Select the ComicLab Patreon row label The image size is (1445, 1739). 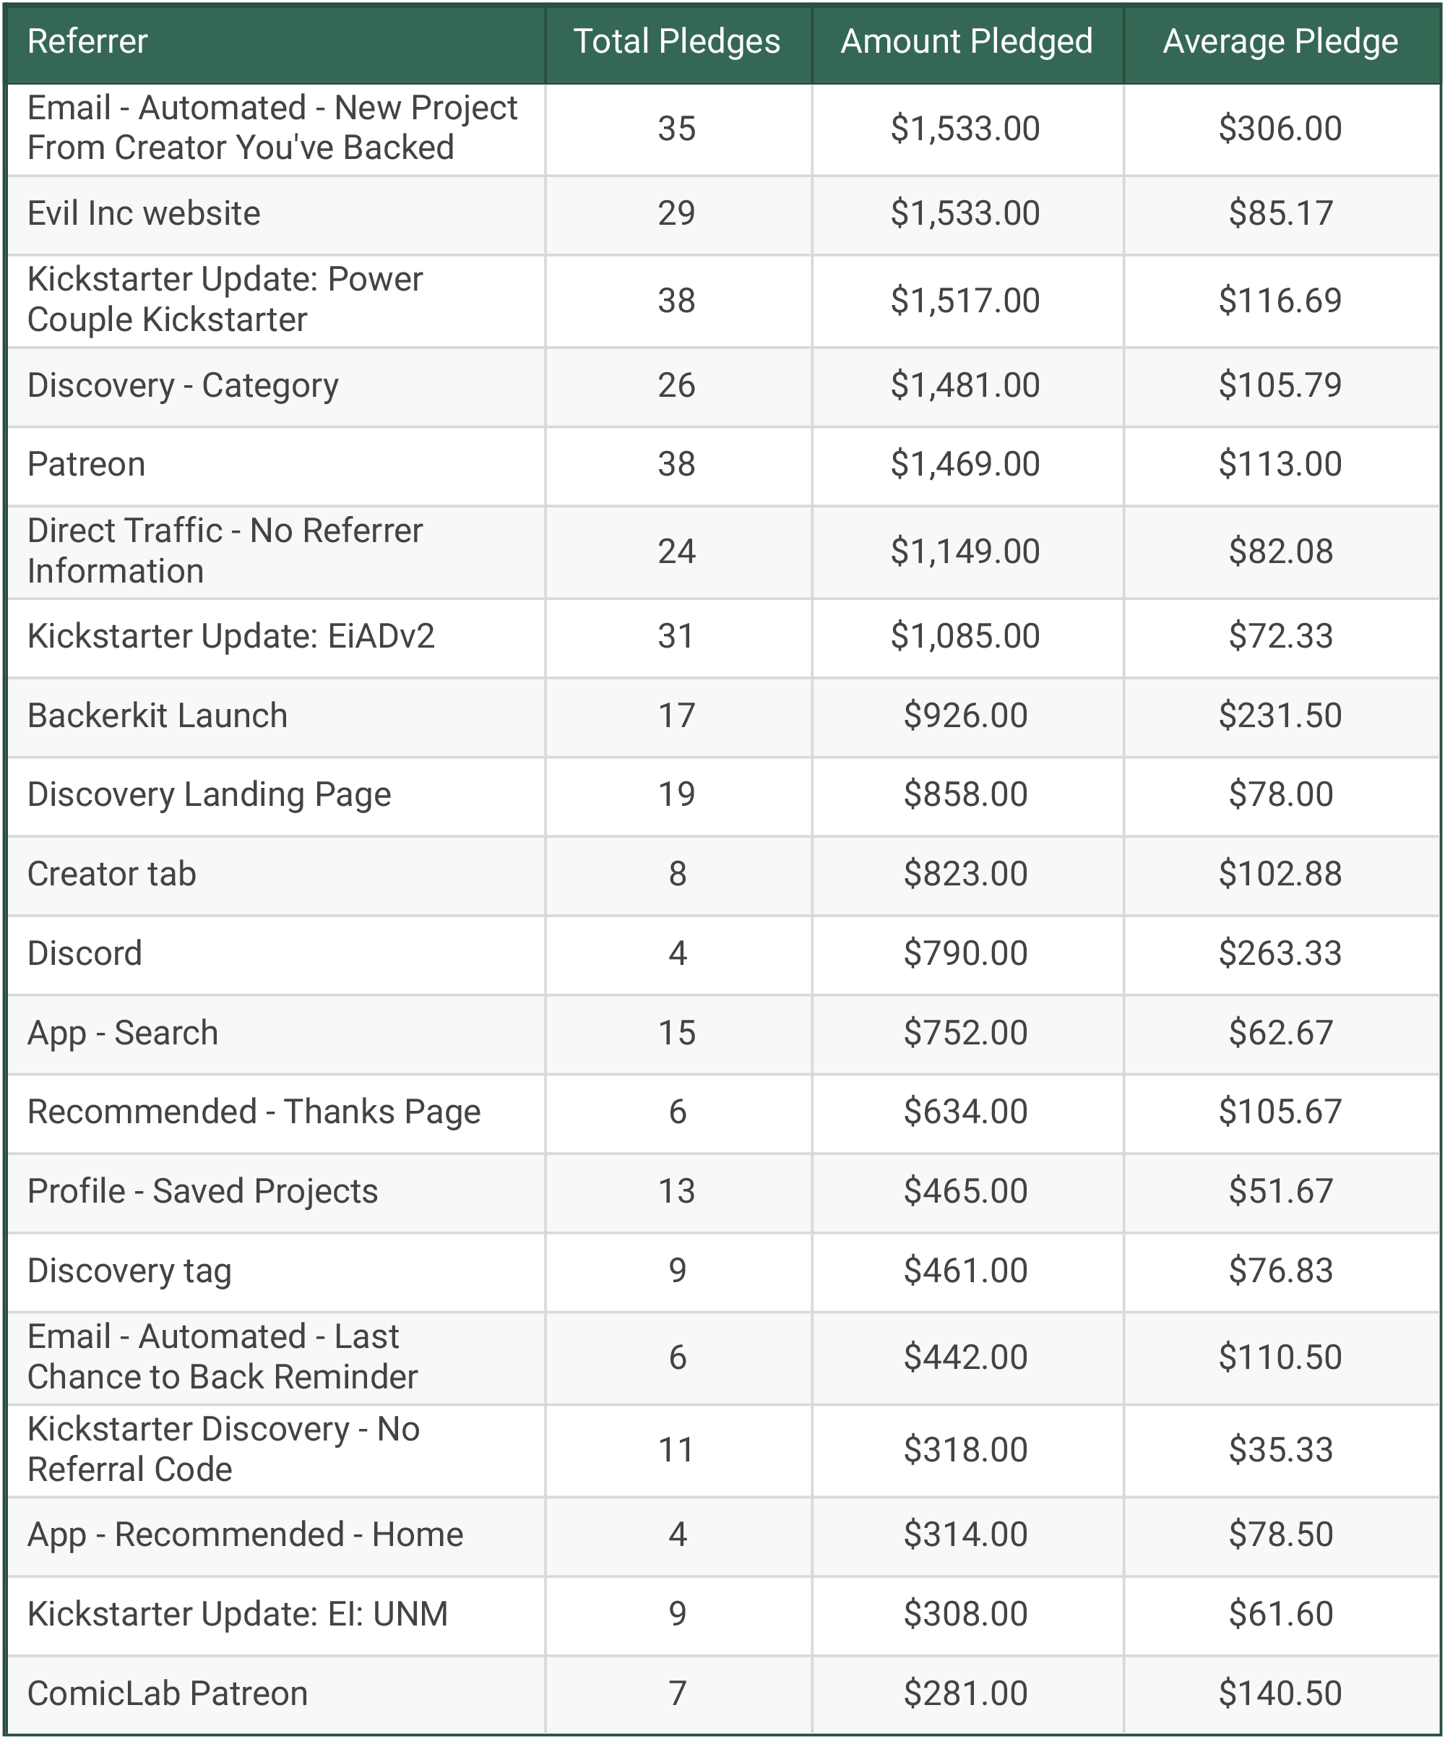tap(167, 1693)
